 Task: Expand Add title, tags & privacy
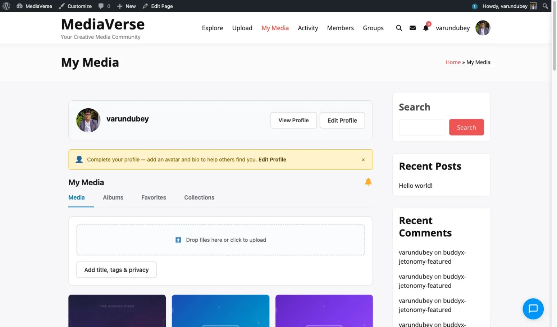[x=116, y=270]
